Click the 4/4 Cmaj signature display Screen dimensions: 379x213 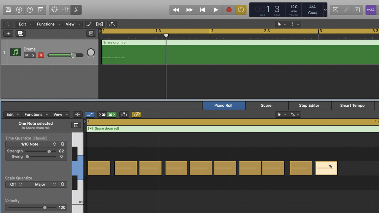(312, 10)
